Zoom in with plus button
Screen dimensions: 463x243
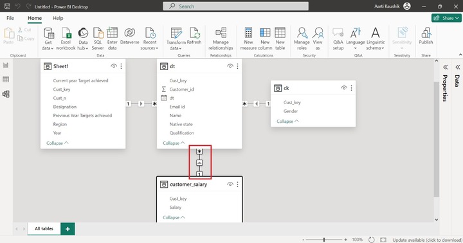[x=345, y=240]
